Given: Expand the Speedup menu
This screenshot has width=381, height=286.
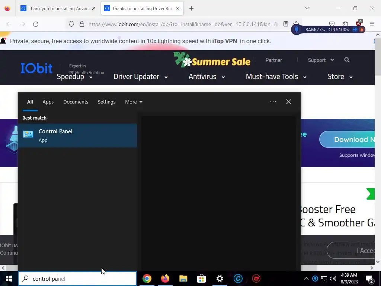Looking at the screenshot, I should (x=74, y=77).
